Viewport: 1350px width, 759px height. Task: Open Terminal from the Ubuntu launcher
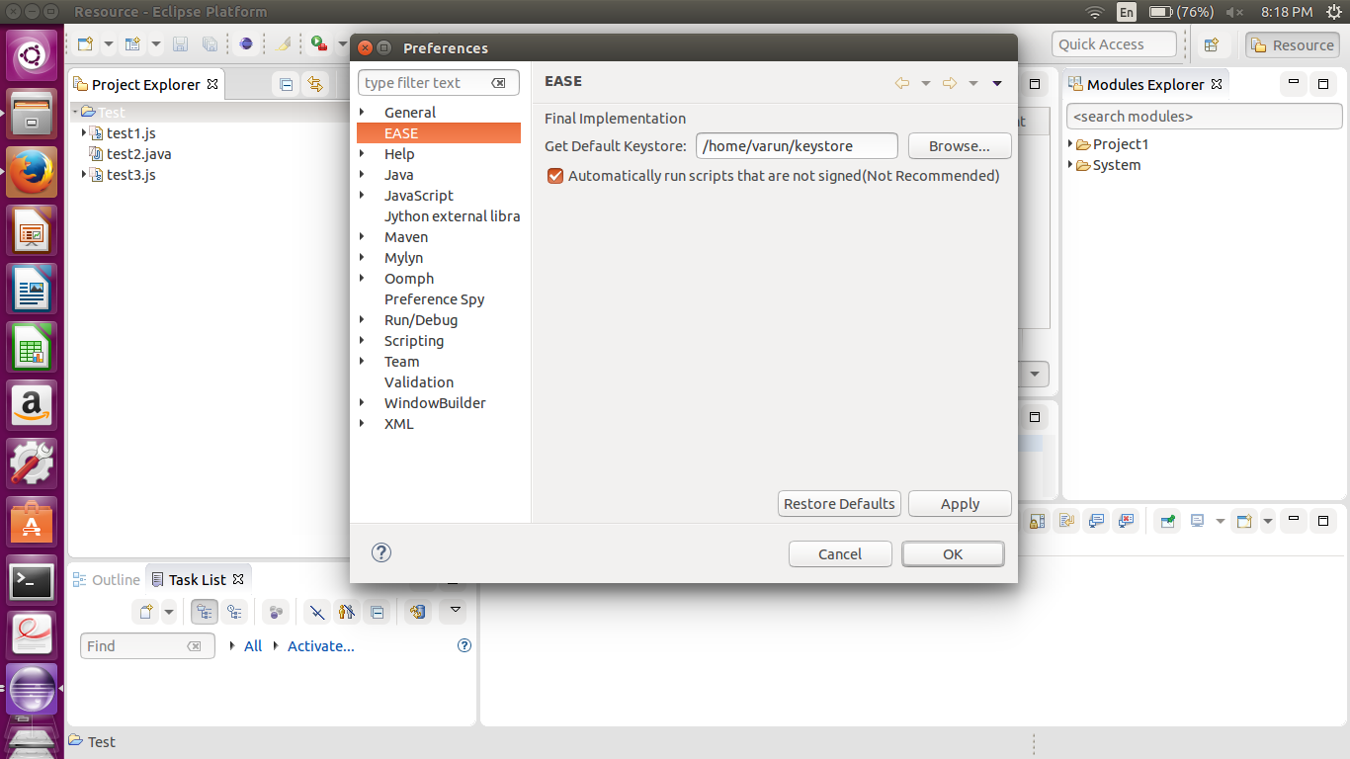[32, 581]
